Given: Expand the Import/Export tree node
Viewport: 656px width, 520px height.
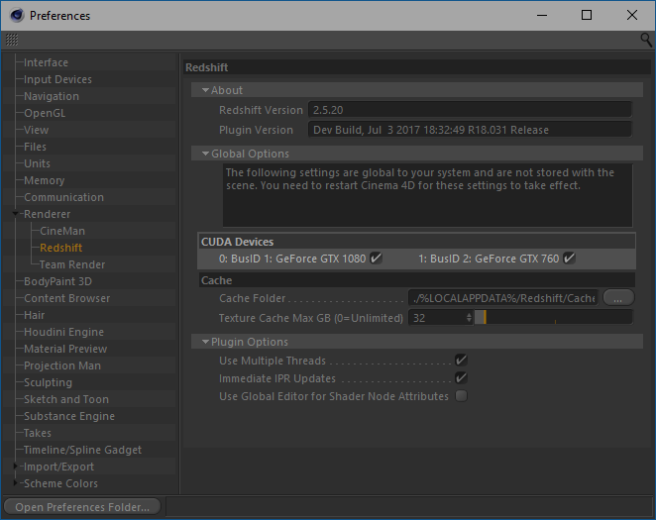Looking at the screenshot, I should click(x=16, y=467).
